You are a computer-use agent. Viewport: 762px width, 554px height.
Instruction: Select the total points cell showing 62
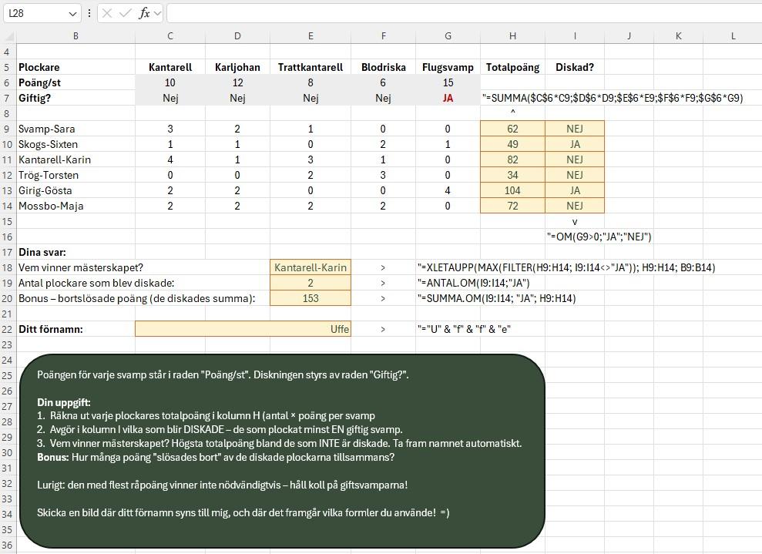[x=512, y=129]
